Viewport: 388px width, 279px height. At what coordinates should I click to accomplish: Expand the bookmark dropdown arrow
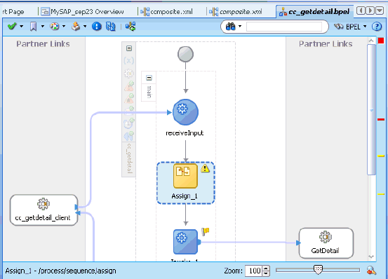tap(43, 26)
